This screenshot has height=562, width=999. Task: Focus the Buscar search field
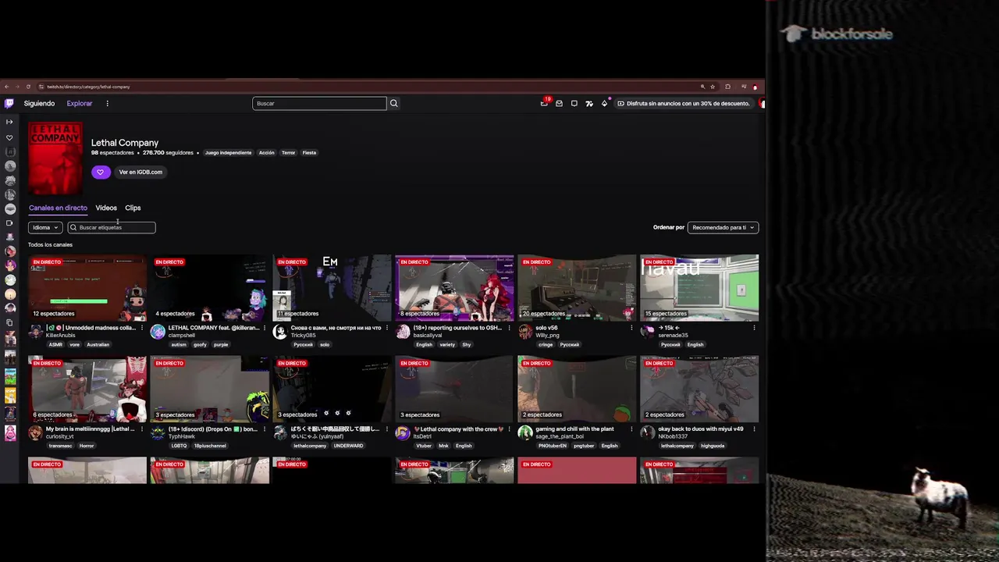coord(319,103)
